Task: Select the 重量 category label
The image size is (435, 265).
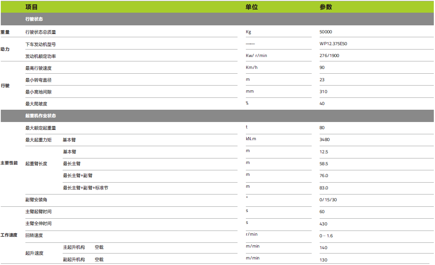Action: [7, 31]
